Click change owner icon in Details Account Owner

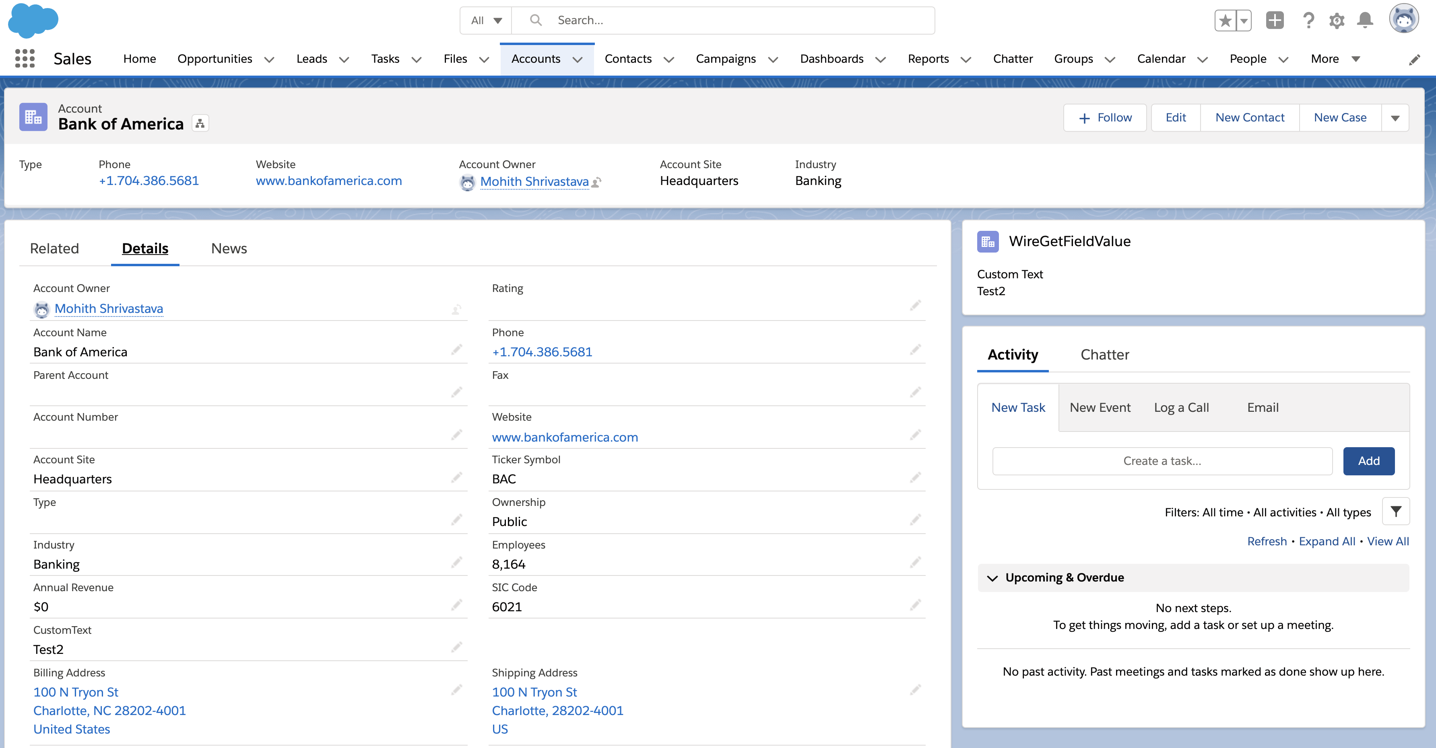click(456, 310)
